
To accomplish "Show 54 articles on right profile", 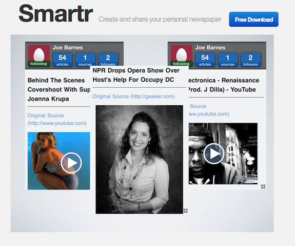I will (205, 60).
